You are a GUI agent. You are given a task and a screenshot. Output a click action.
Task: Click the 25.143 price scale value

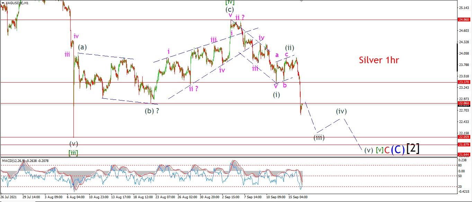[x=463, y=8]
